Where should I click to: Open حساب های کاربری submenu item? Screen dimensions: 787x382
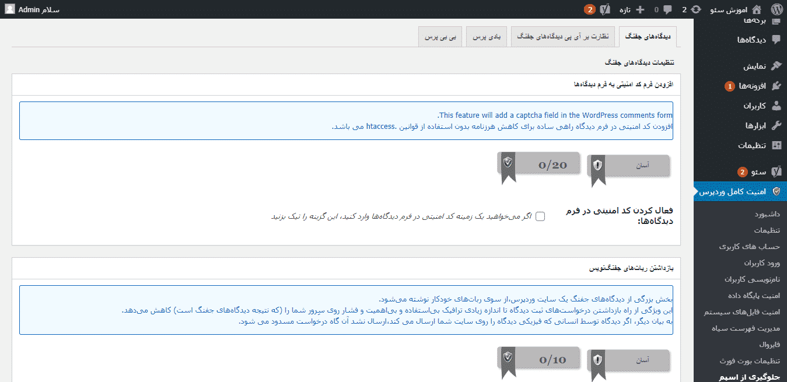[750, 247]
